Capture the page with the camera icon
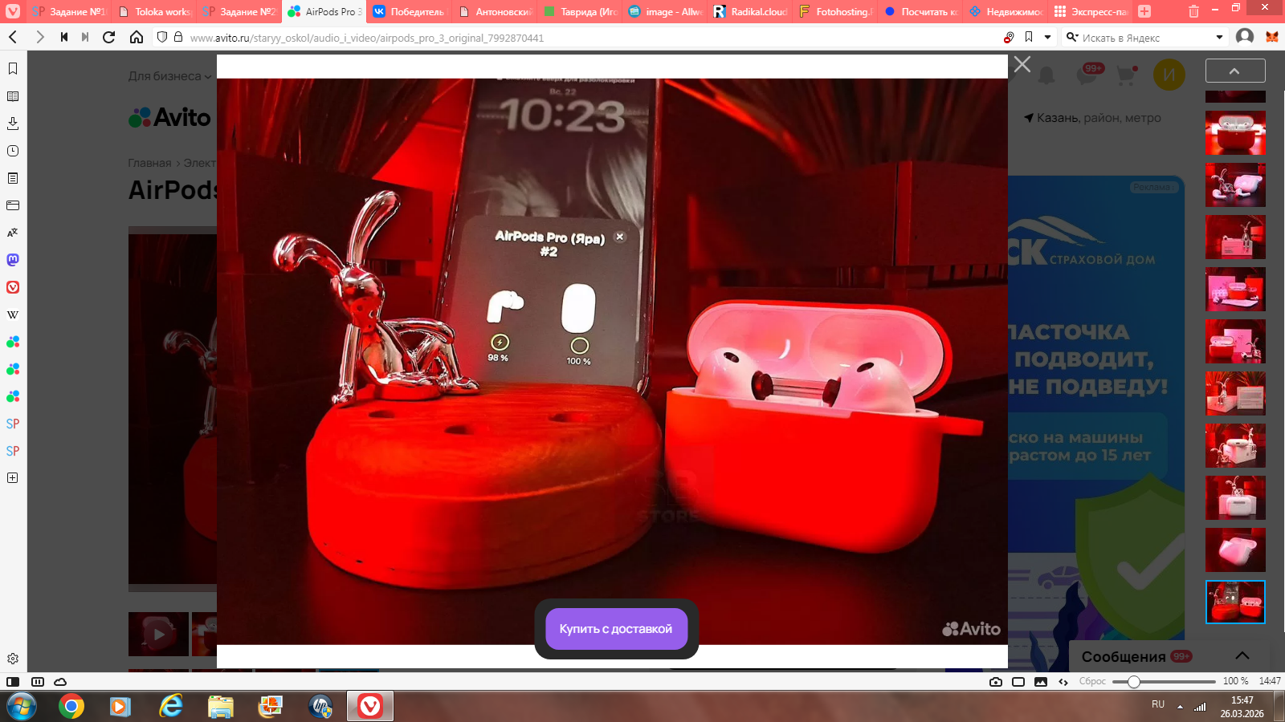 pos(996,682)
